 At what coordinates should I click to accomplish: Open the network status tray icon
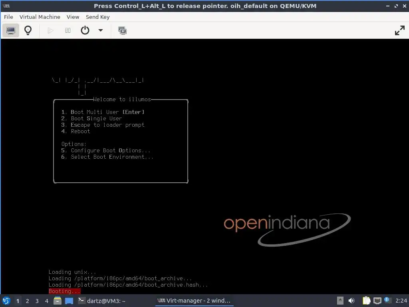click(x=377, y=301)
